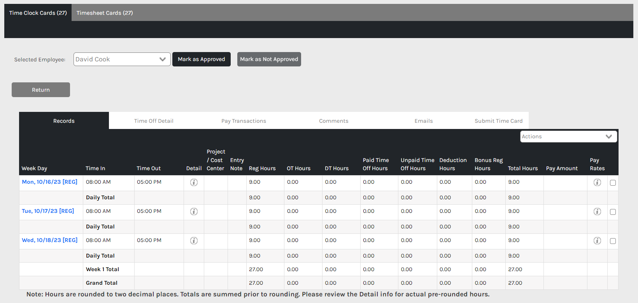Open the Time Off Detail tab
Screen dimensions: 638x303
click(154, 121)
